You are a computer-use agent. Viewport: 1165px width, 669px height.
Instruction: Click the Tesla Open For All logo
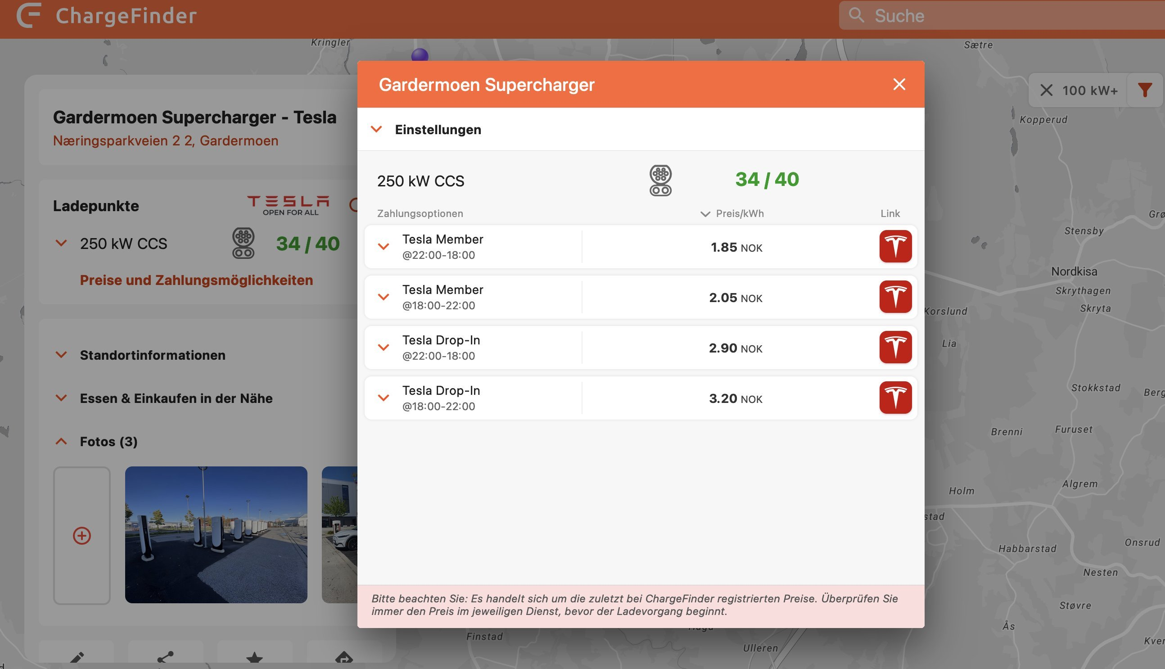289,205
